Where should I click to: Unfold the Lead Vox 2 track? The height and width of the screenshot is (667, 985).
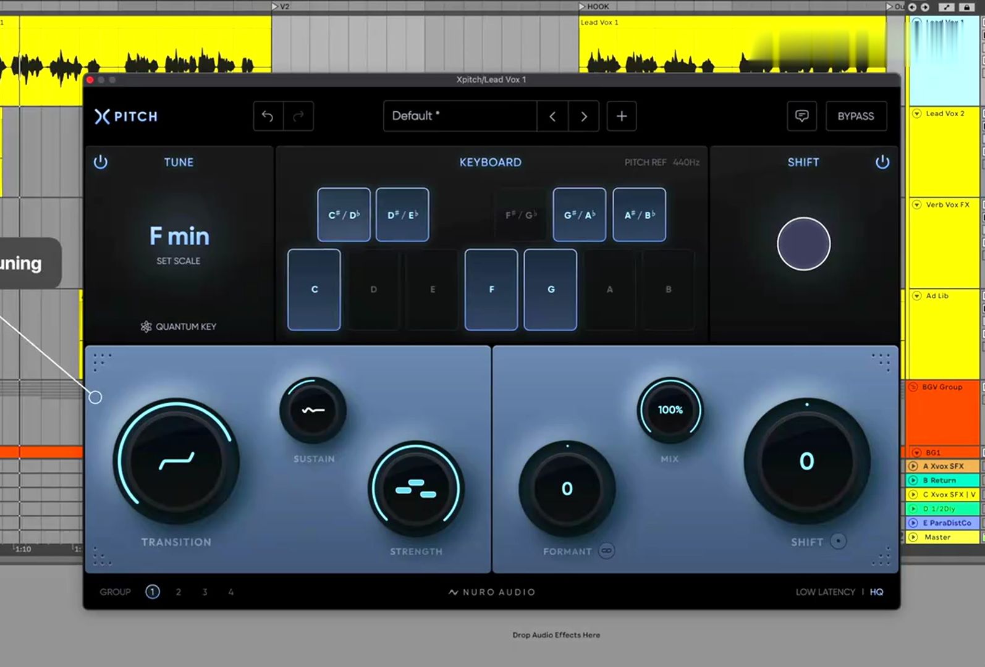coord(917,114)
